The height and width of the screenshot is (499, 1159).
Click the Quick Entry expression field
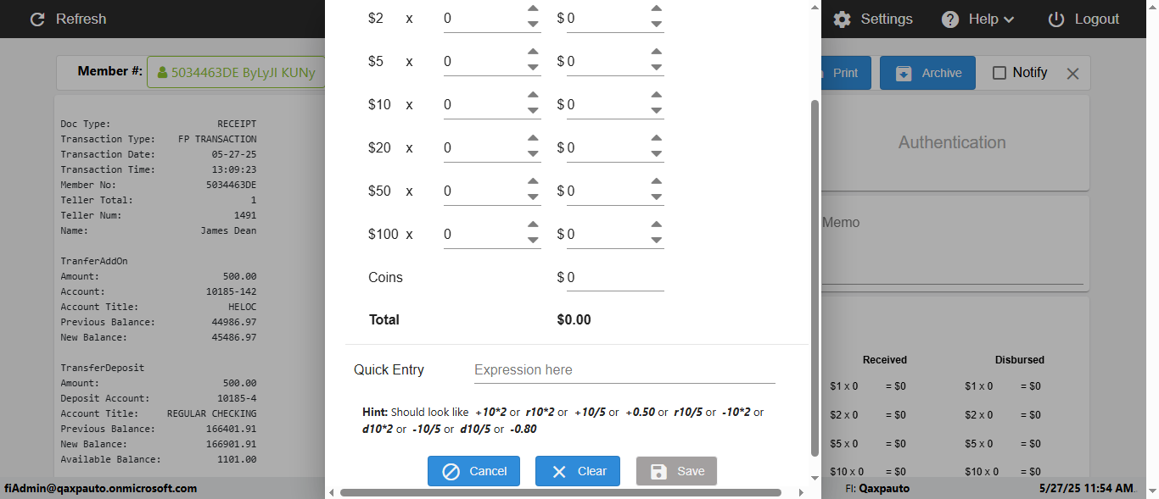(624, 370)
